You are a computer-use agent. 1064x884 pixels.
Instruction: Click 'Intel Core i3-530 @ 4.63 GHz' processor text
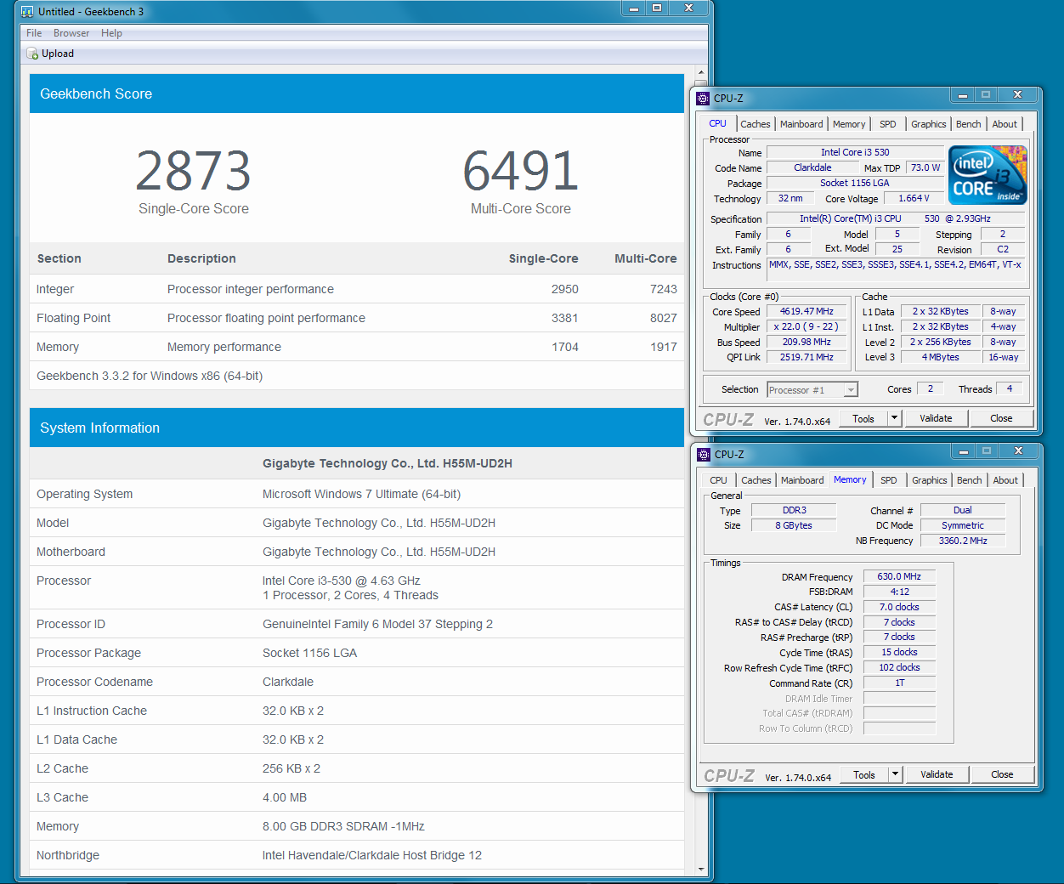tap(342, 581)
